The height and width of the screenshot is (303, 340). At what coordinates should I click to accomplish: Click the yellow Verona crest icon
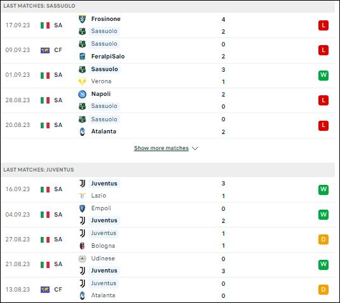82,81
